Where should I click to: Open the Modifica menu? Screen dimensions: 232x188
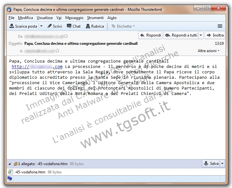[25, 18]
